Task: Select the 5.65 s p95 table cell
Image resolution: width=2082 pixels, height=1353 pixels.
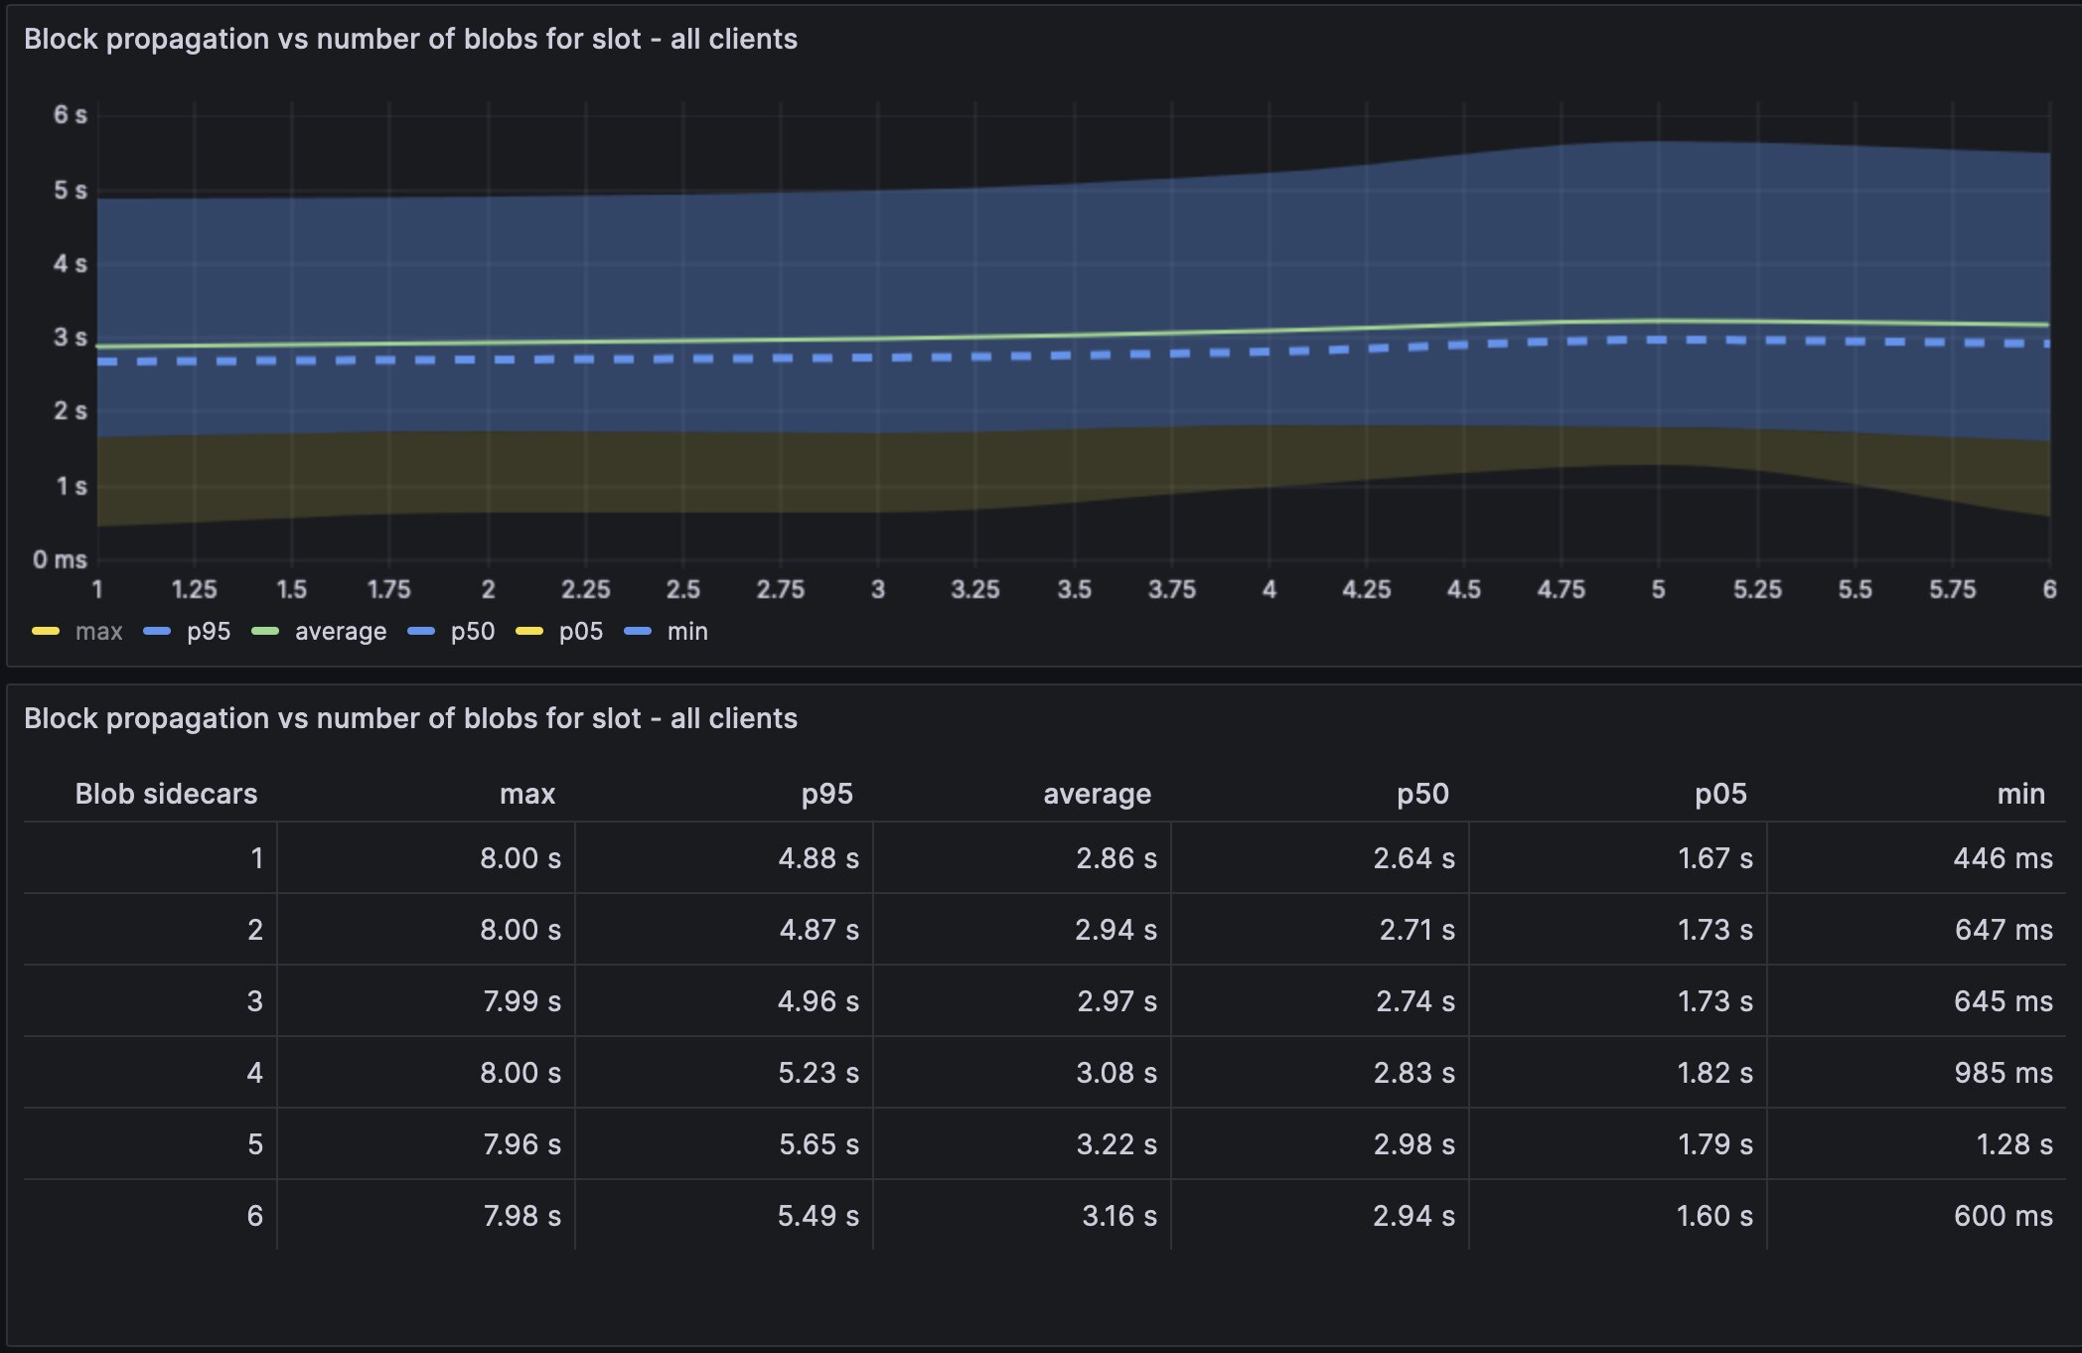Action: (818, 1144)
